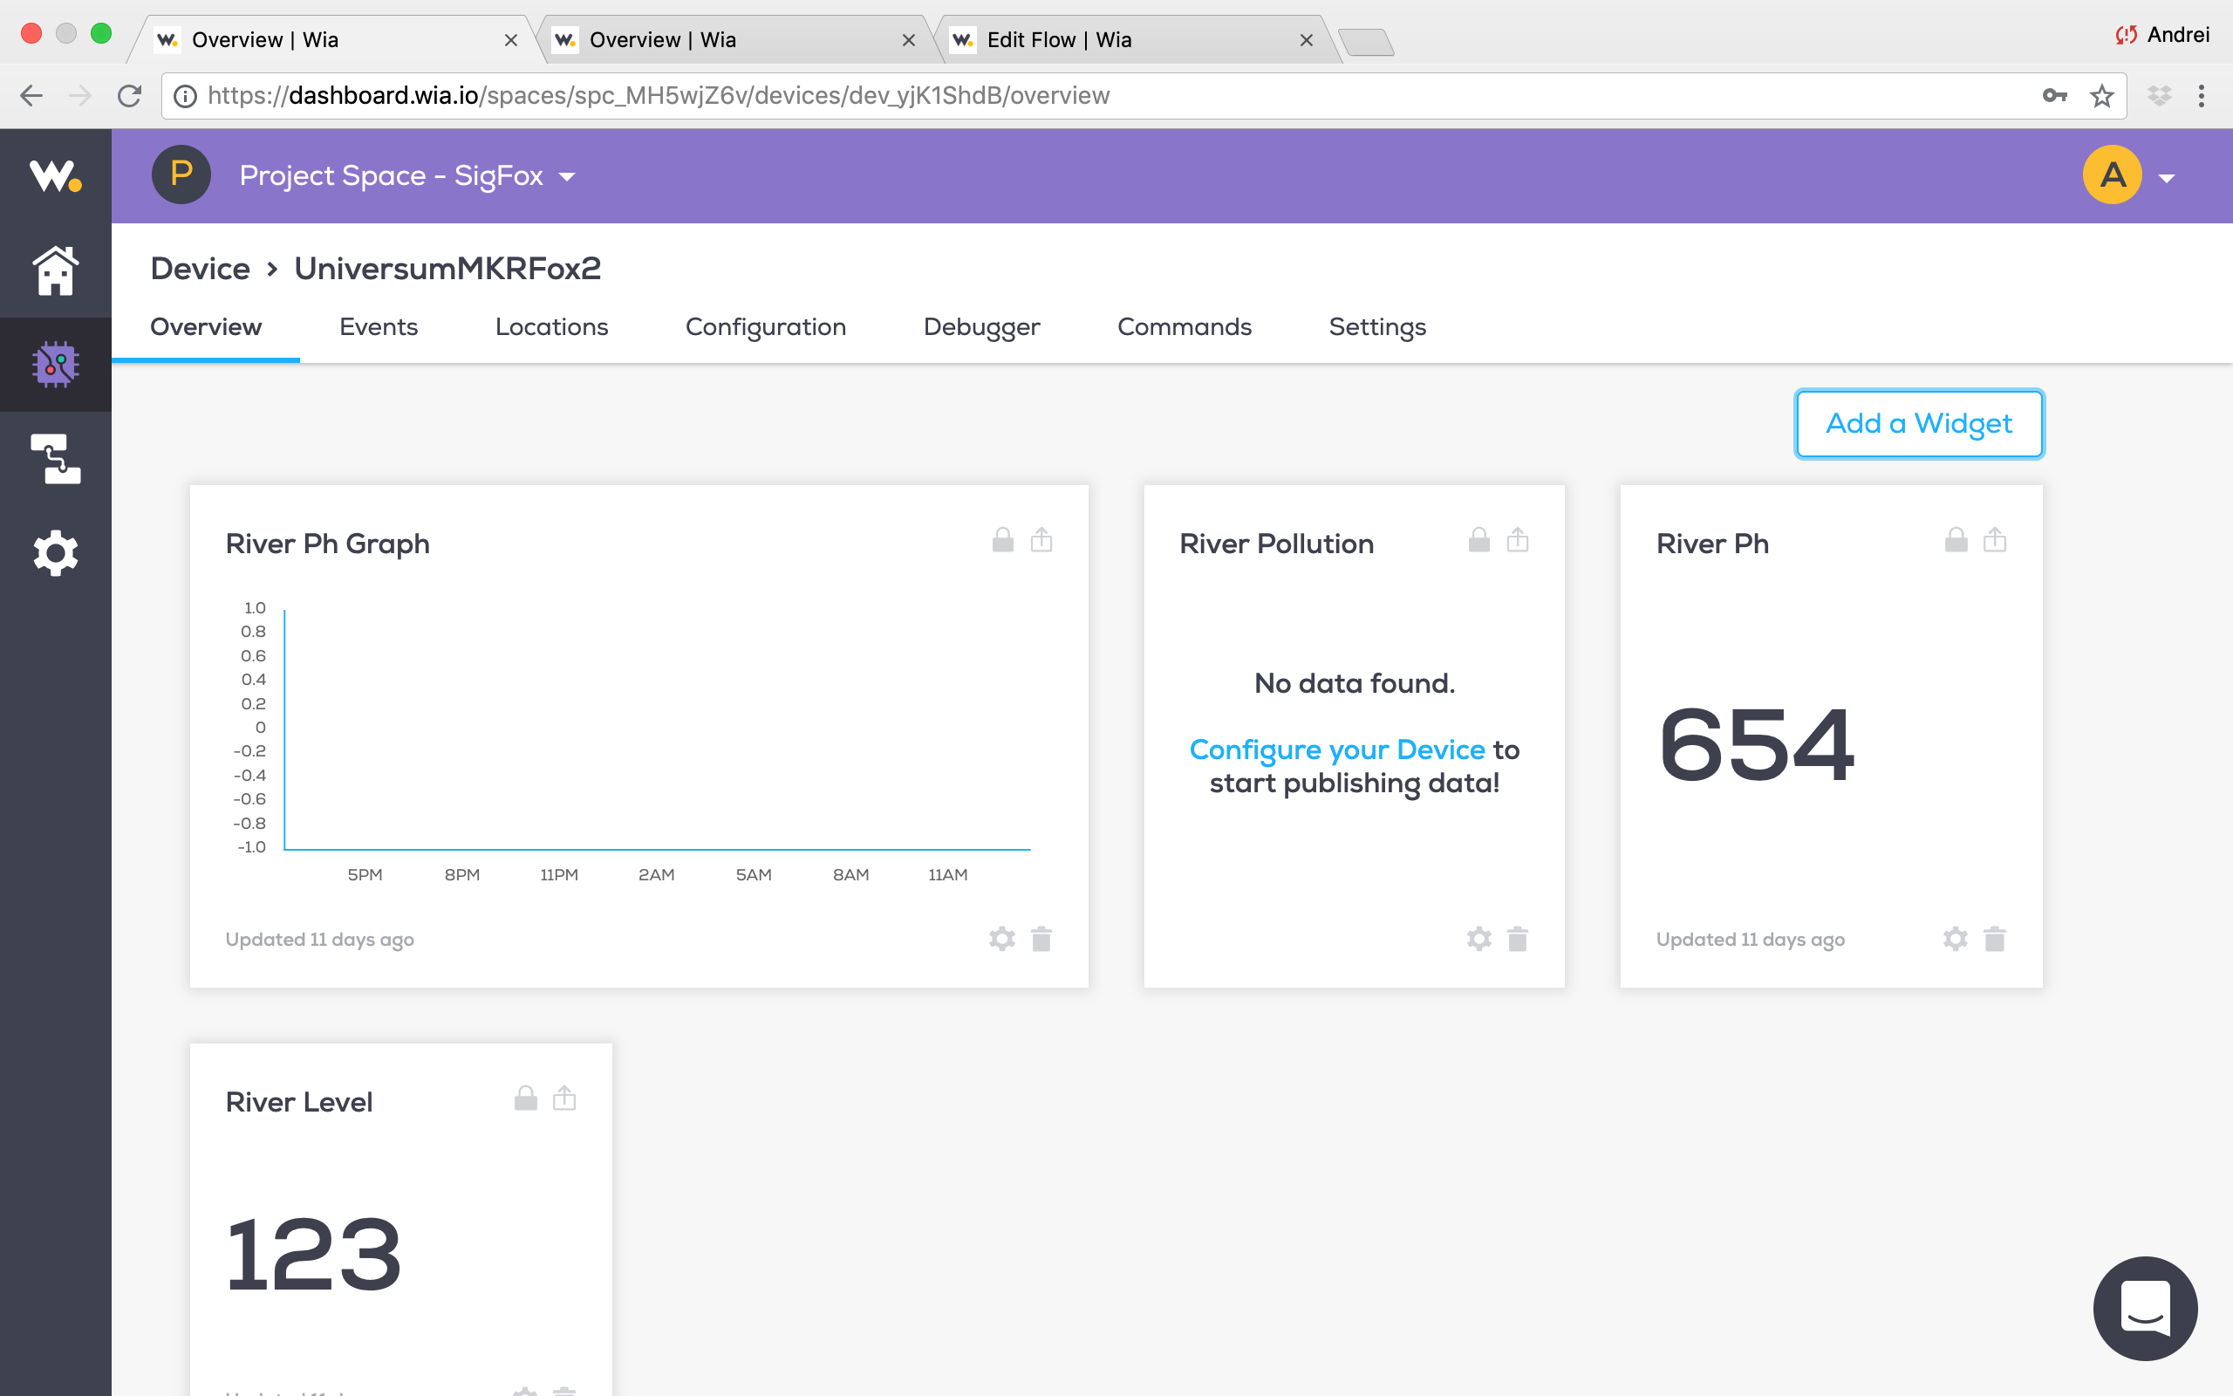Switch to the Events tab

379,327
